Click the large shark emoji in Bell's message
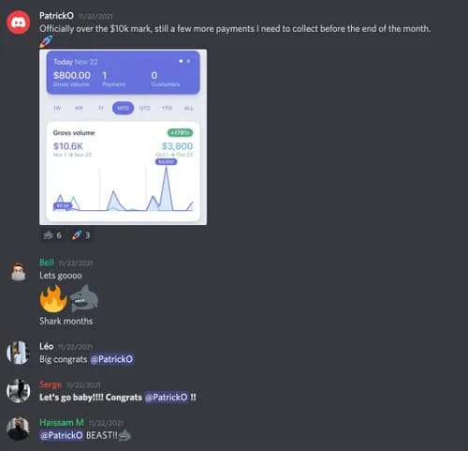This screenshot has height=451, width=468. pos(84,299)
